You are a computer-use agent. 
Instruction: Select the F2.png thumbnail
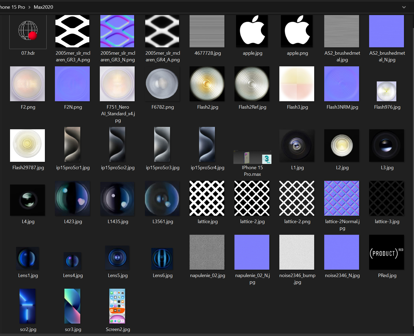tap(27, 84)
